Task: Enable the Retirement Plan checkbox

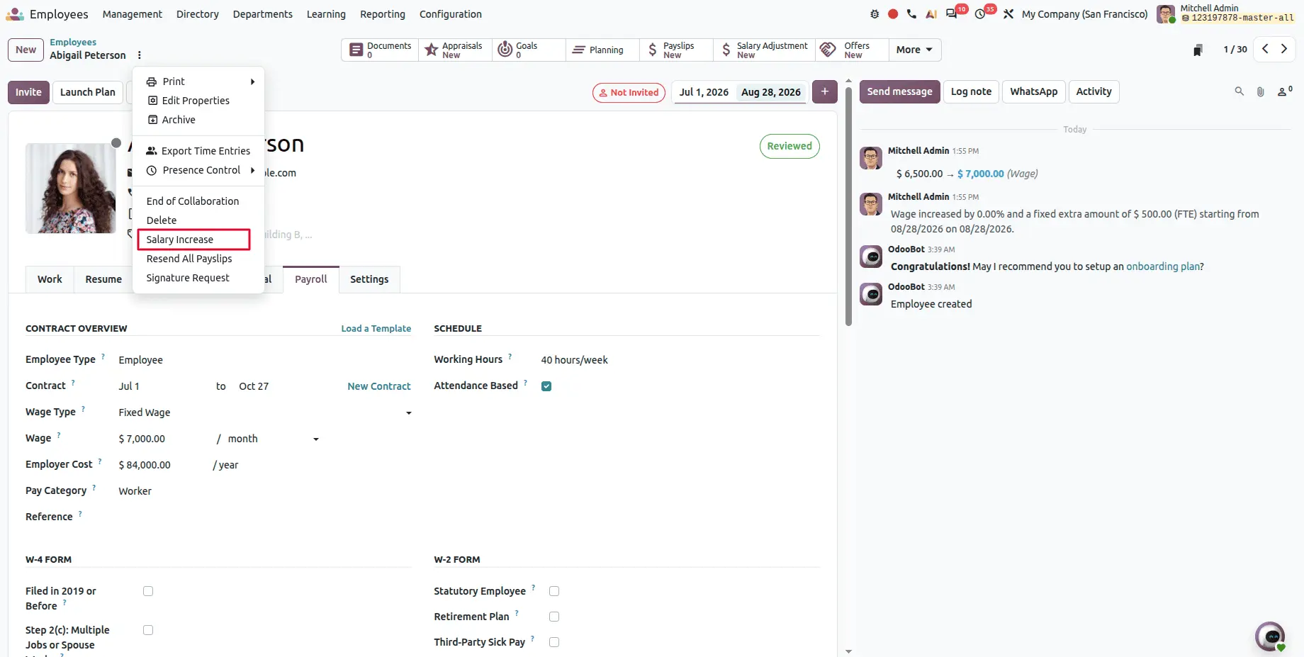Action: [x=554, y=617]
